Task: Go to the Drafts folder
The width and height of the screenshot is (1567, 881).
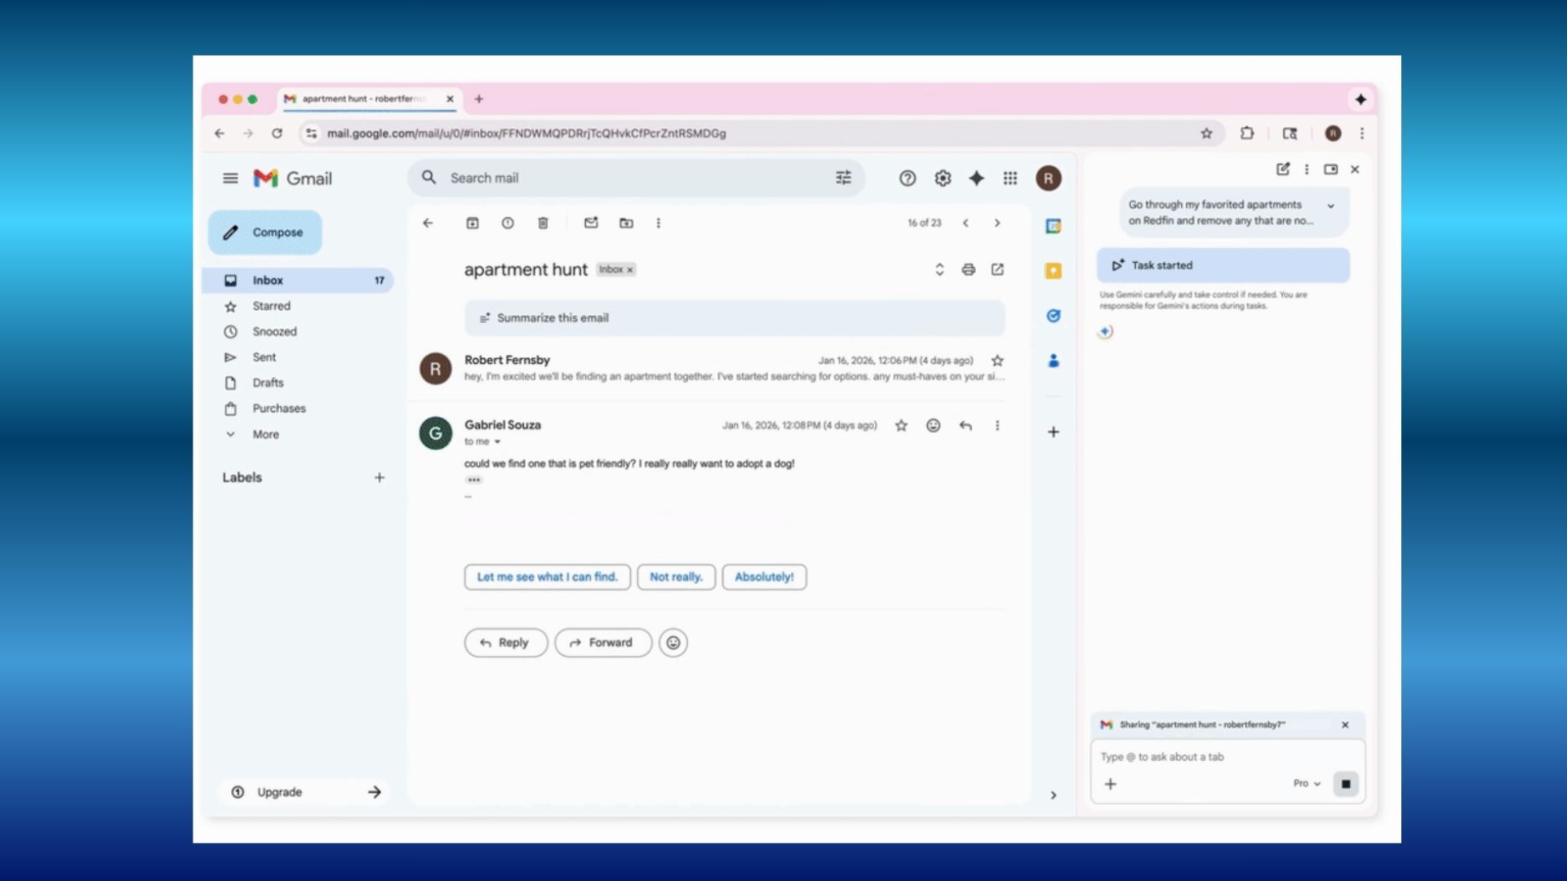Action: [x=268, y=383]
